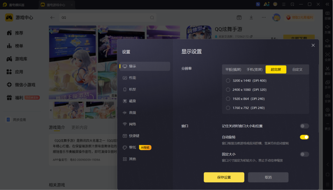333x190 pixels.
Task: Open the 磁盘 settings category
Action: 145,101
